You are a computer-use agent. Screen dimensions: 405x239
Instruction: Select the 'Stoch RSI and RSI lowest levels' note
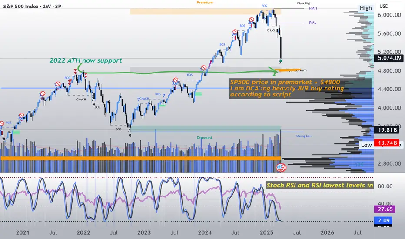(x=320, y=185)
